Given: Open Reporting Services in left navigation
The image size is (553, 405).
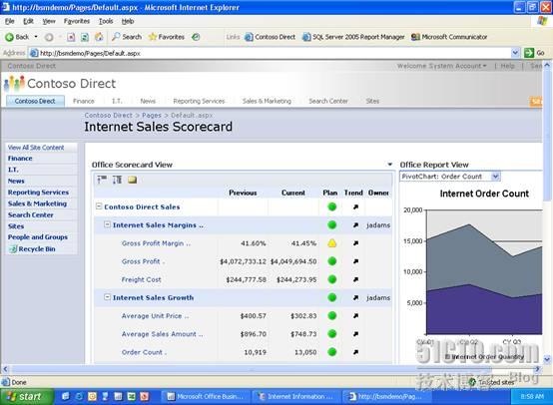Looking at the screenshot, I should pyautogui.click(x=38, y=193).
